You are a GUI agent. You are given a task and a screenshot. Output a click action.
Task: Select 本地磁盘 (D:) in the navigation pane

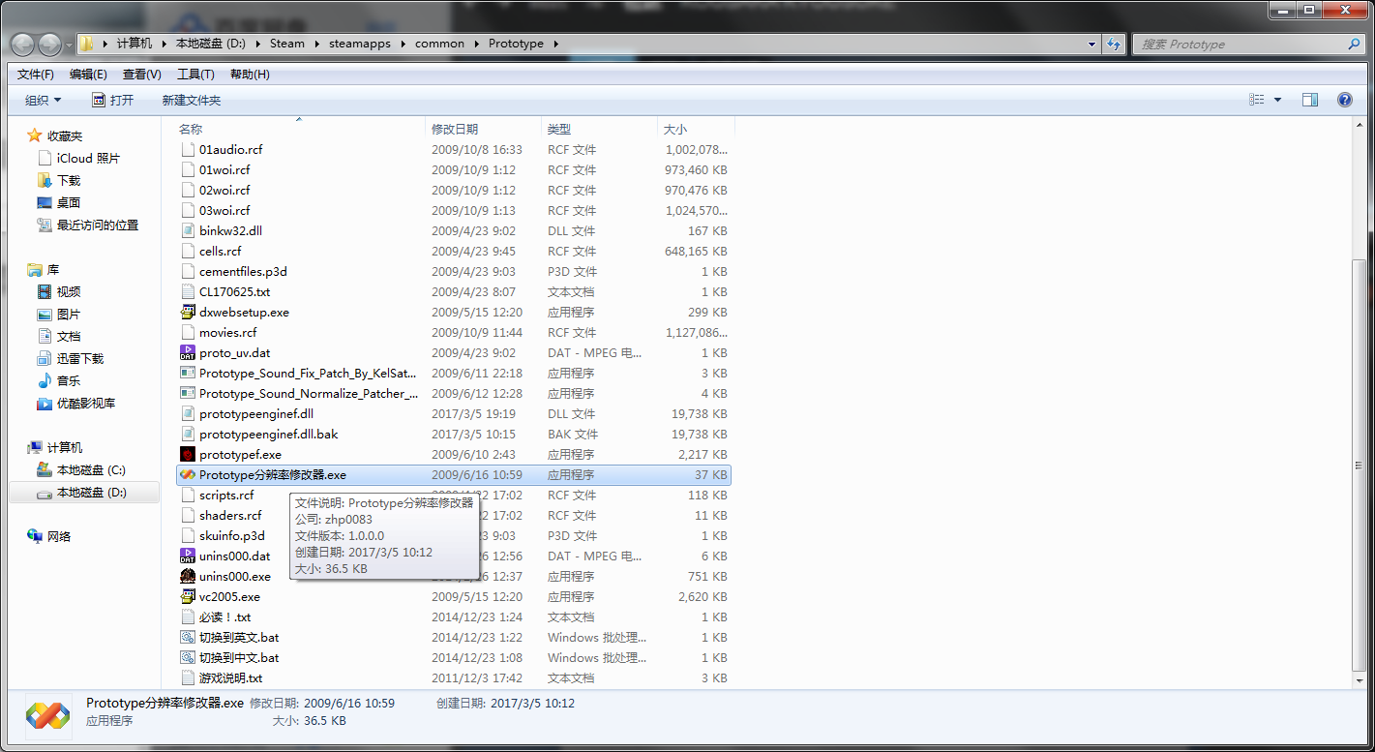[x=83, y=493]
